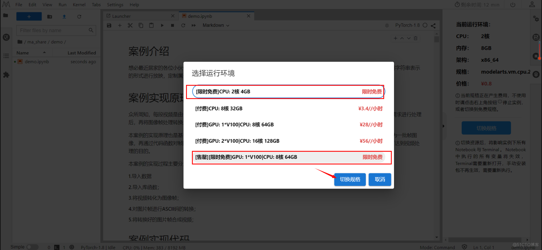Open the property inspector gears icon
This screenshot has width=542, height=250.
536,19
